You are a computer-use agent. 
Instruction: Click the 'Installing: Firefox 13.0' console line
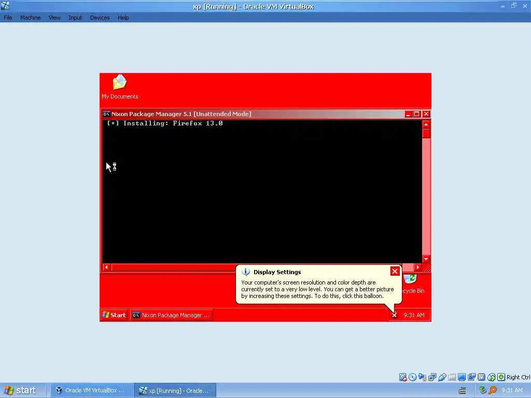point(164,123)
